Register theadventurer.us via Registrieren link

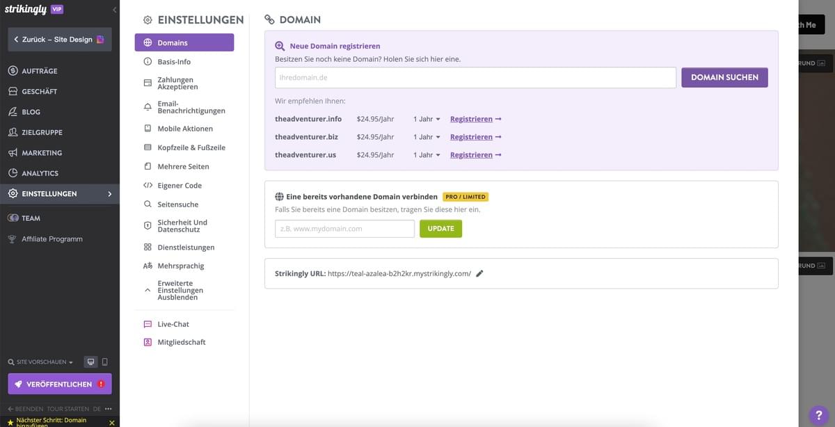[476, 155]
